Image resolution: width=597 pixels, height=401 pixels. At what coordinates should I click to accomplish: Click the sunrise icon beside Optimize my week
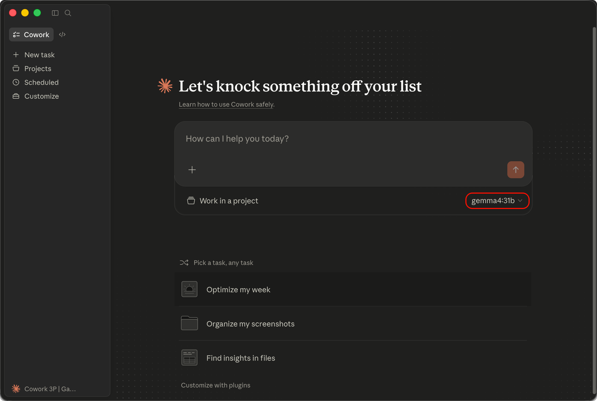point(189,289)
